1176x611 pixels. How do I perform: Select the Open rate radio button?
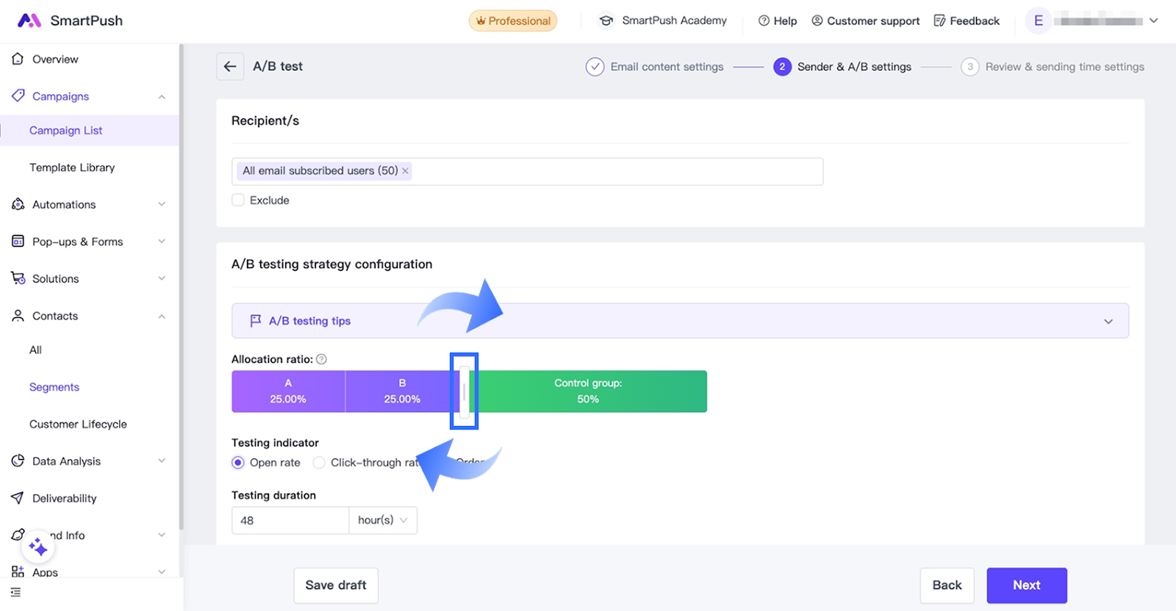click(238, 463)
